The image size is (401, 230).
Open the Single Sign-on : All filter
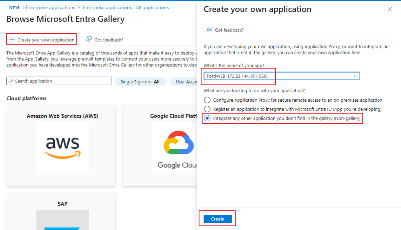(141, 82)
